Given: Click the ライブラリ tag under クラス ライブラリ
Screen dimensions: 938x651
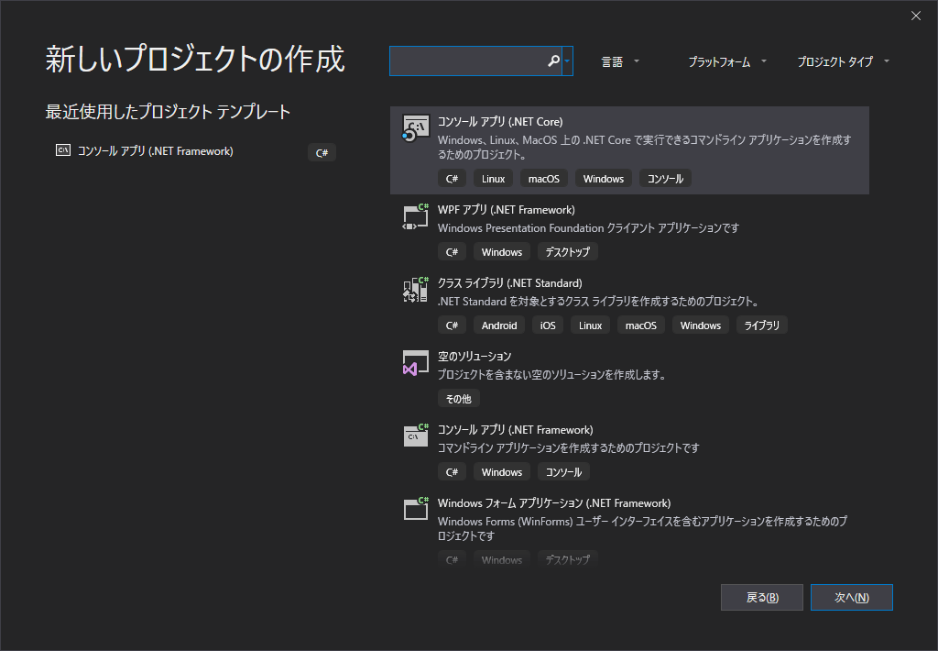Looking at the screenshot, I should coord(761,325).
